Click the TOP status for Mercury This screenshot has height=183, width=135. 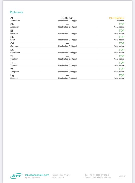pos(122,75)
